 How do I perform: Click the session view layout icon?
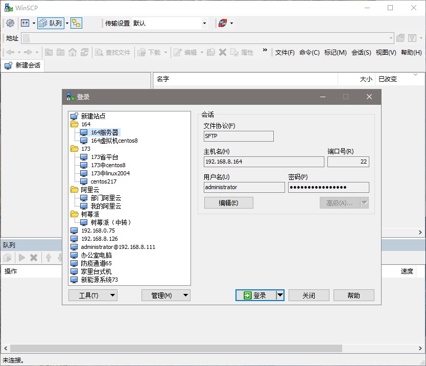[25, 23]
